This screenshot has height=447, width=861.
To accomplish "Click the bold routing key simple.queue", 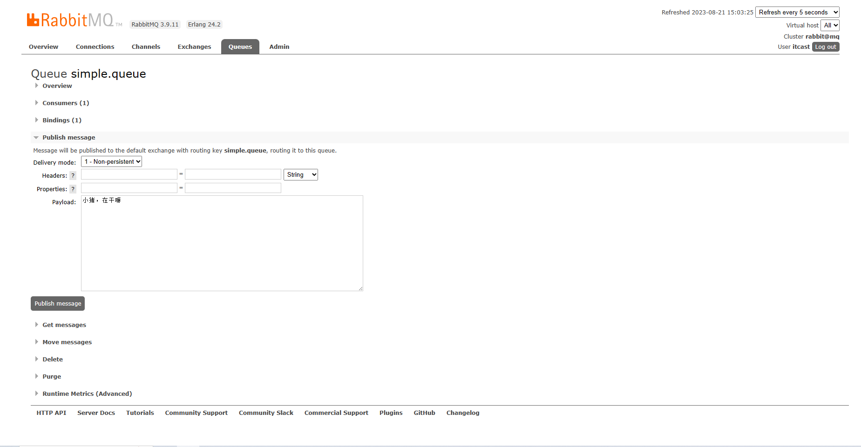I will click(245, 150).
